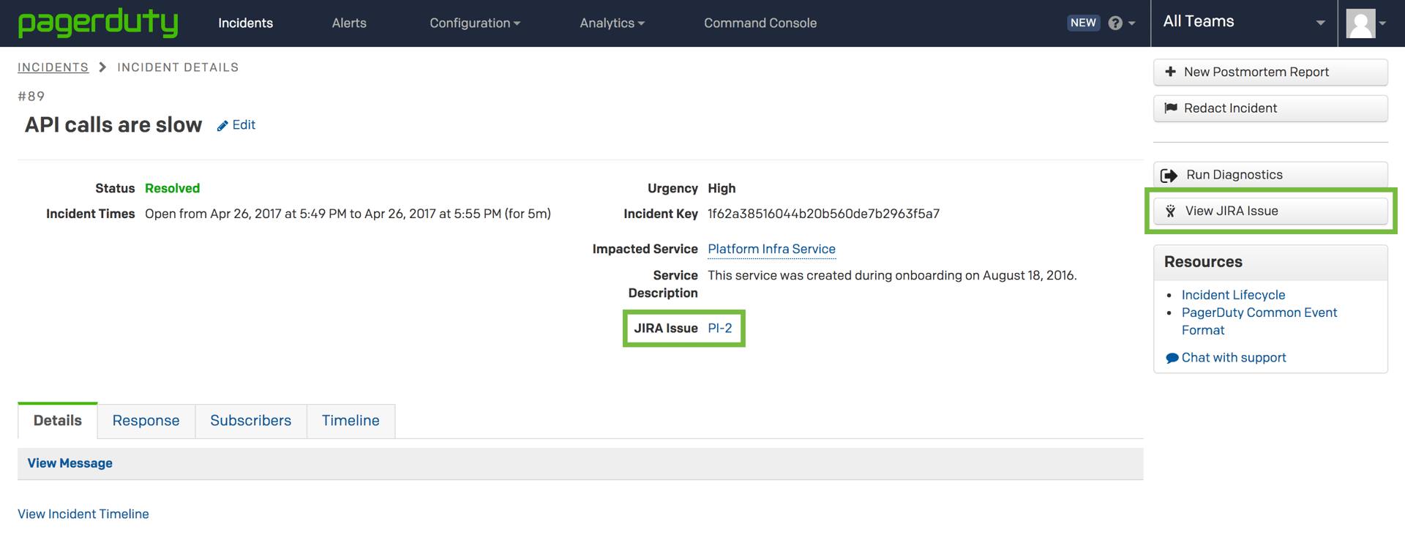Click the API calls are slow title

click(x=113, y=125)
